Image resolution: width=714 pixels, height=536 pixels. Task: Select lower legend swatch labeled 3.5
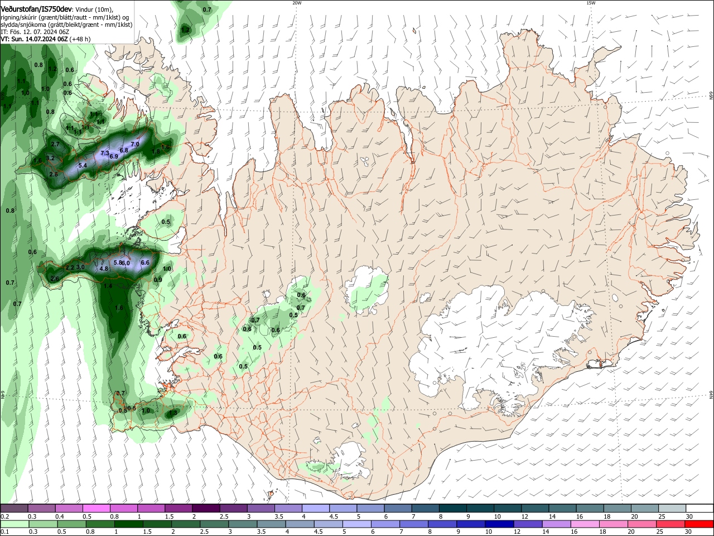click(271, 524)
